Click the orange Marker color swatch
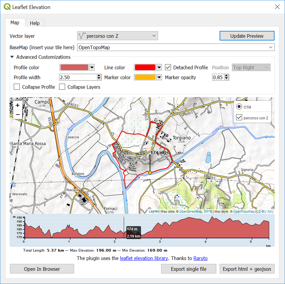 (x=145, y=77)
